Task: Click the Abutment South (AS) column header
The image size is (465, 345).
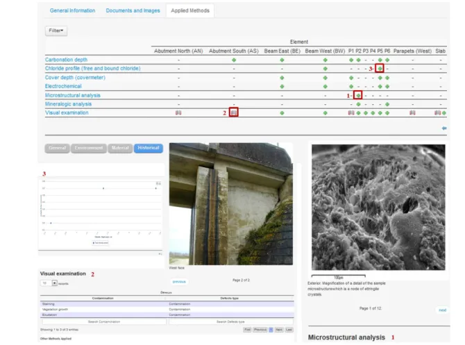Action: point(234,51)
